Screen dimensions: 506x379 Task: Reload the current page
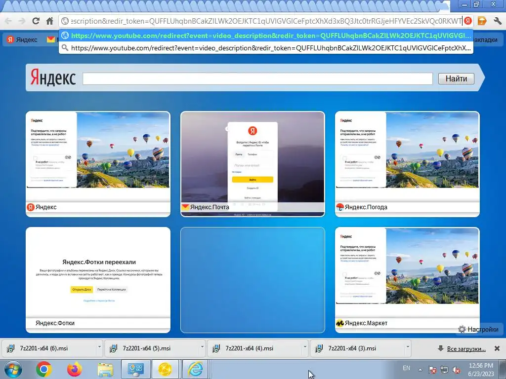coord(36,21)
